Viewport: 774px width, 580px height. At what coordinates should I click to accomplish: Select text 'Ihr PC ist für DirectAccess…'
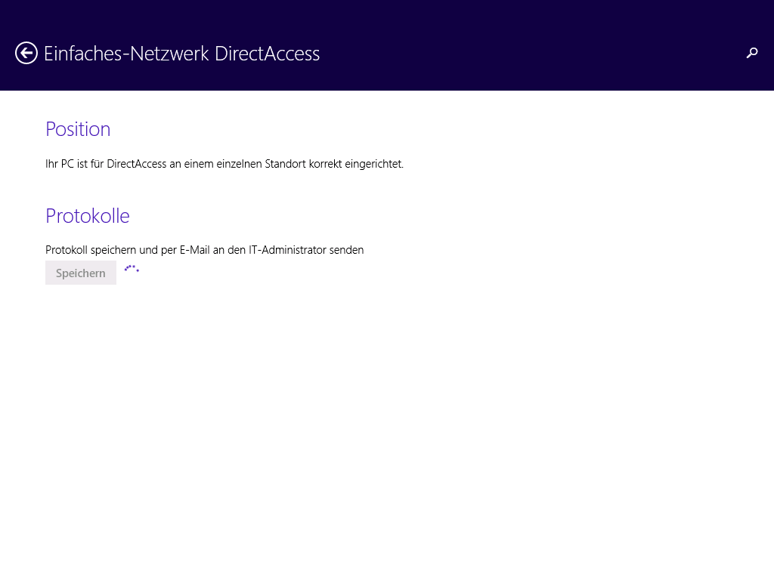pos(224,164)
